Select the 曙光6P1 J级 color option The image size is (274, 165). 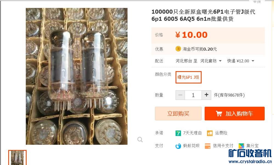point(188,77)
